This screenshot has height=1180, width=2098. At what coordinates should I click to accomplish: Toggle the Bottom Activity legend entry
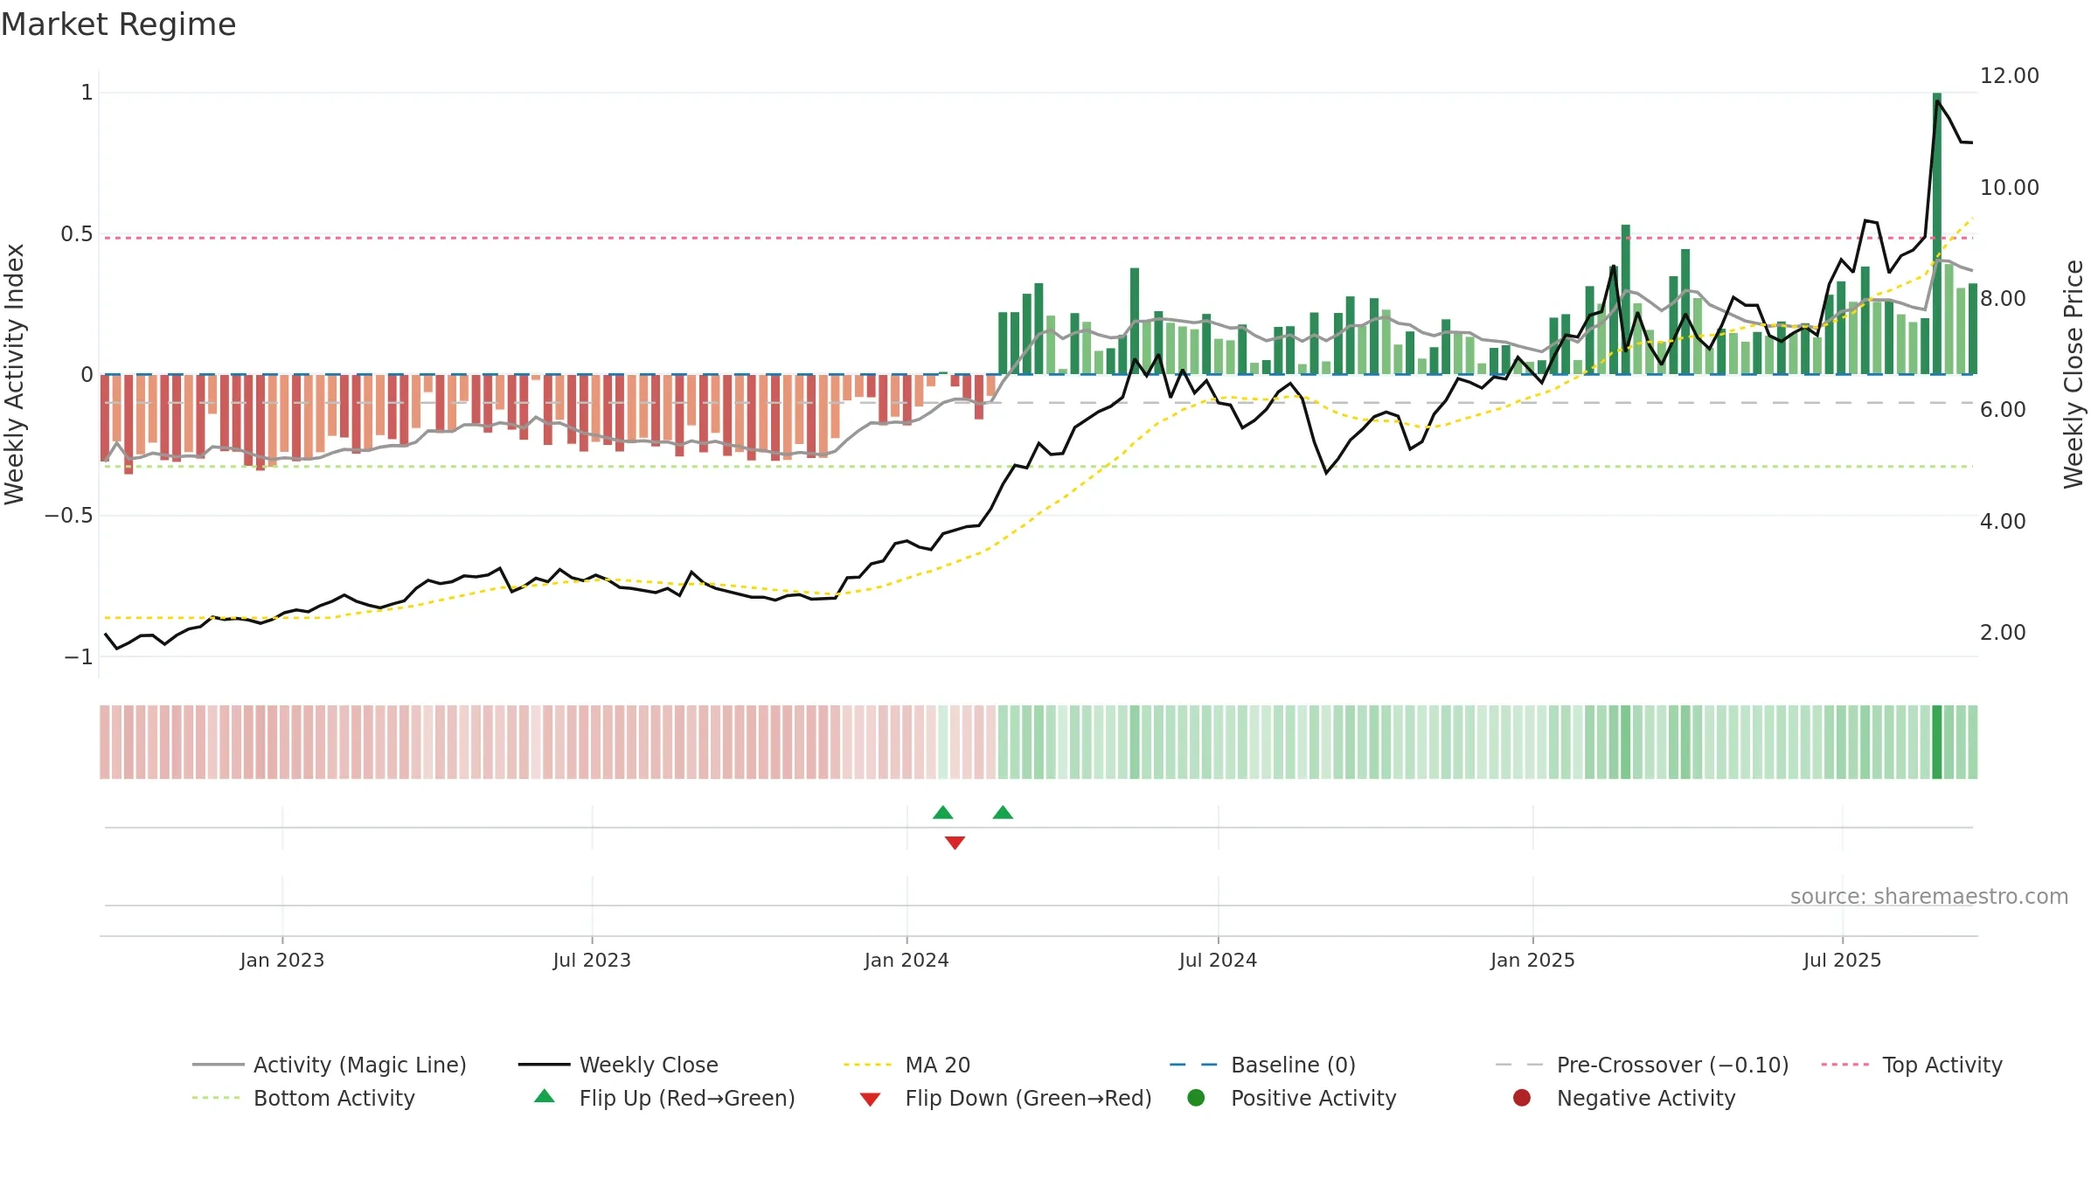(303, 1098)
